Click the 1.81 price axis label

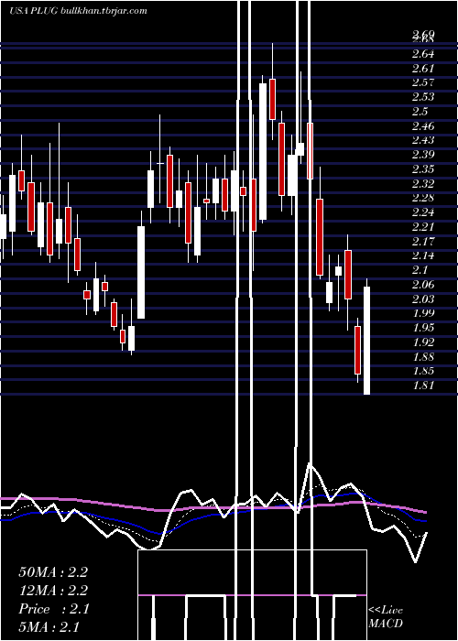[423, 386]
